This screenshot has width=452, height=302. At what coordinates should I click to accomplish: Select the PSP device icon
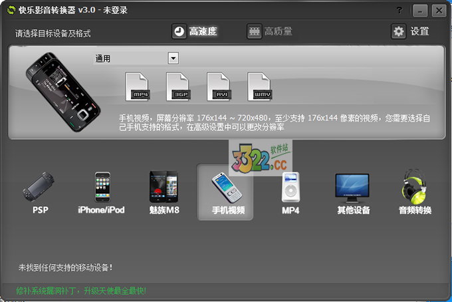click(39, 187)
